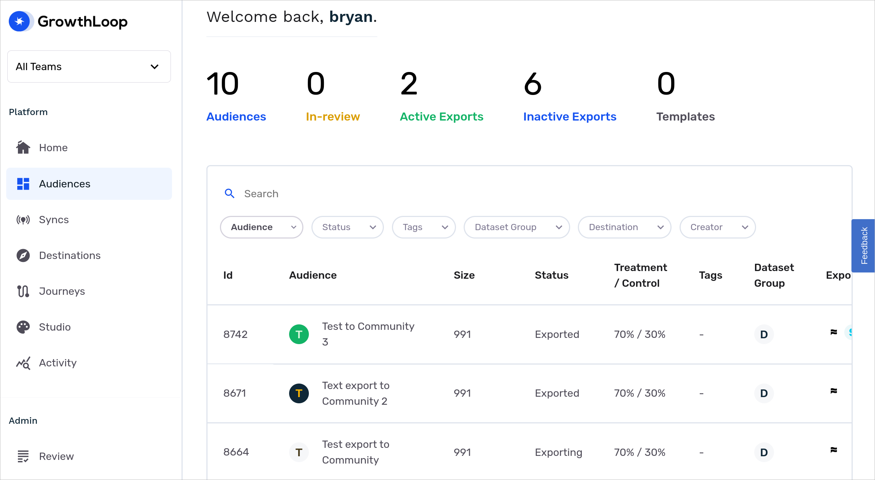This screenshot has height=480, width=875.
Task: Select the Journeys icon
Action: click(23, 291)
